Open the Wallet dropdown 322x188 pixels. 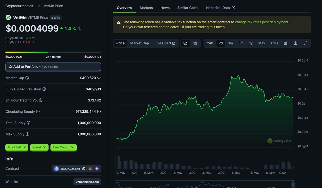pos(39,147)
